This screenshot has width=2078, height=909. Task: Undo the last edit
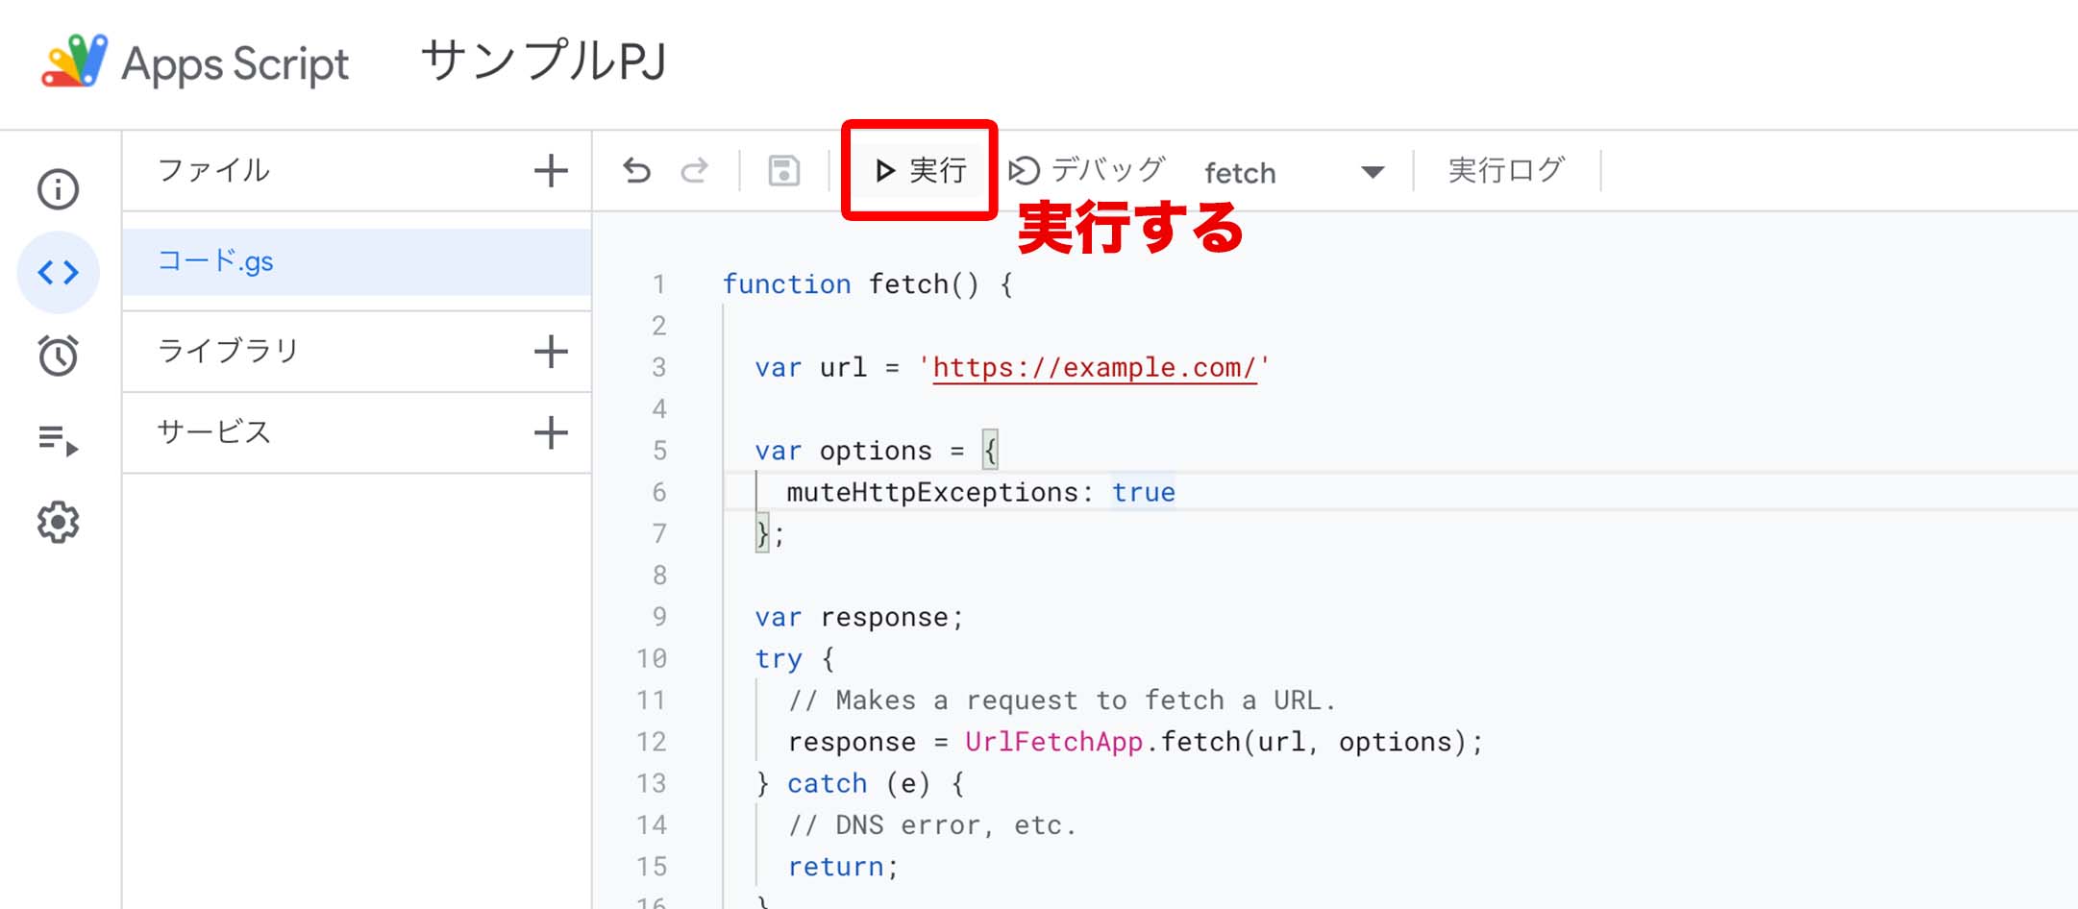636,171
